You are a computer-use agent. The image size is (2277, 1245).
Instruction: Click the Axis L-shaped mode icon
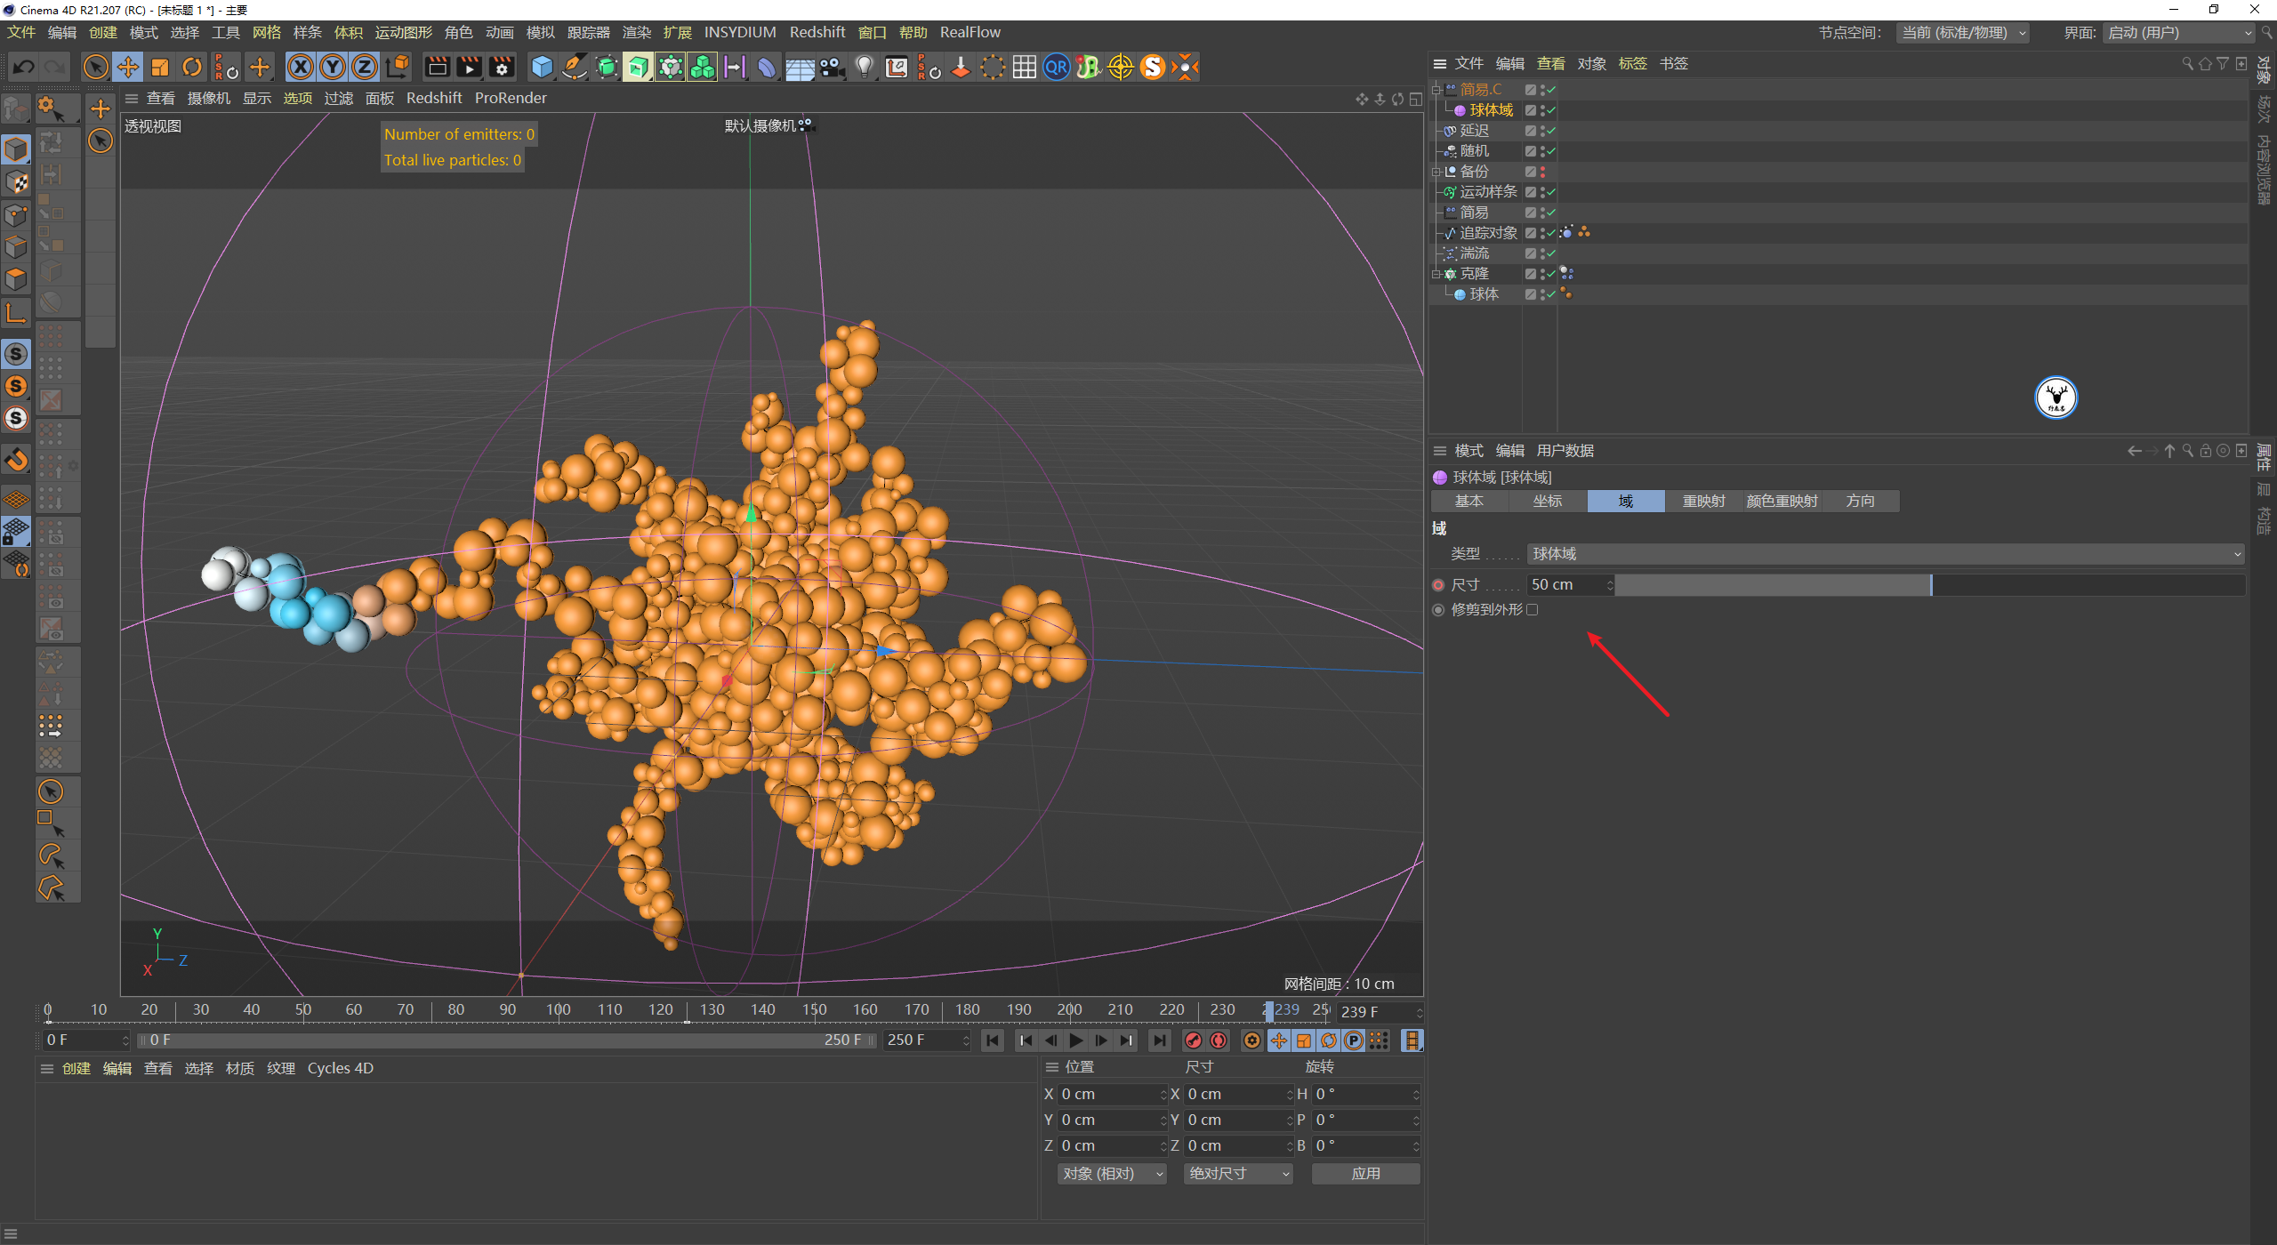point(16,312)
